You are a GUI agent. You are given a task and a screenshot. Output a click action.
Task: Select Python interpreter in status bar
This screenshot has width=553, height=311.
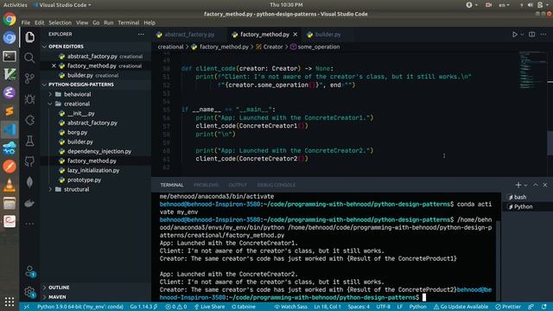[80, 307]
